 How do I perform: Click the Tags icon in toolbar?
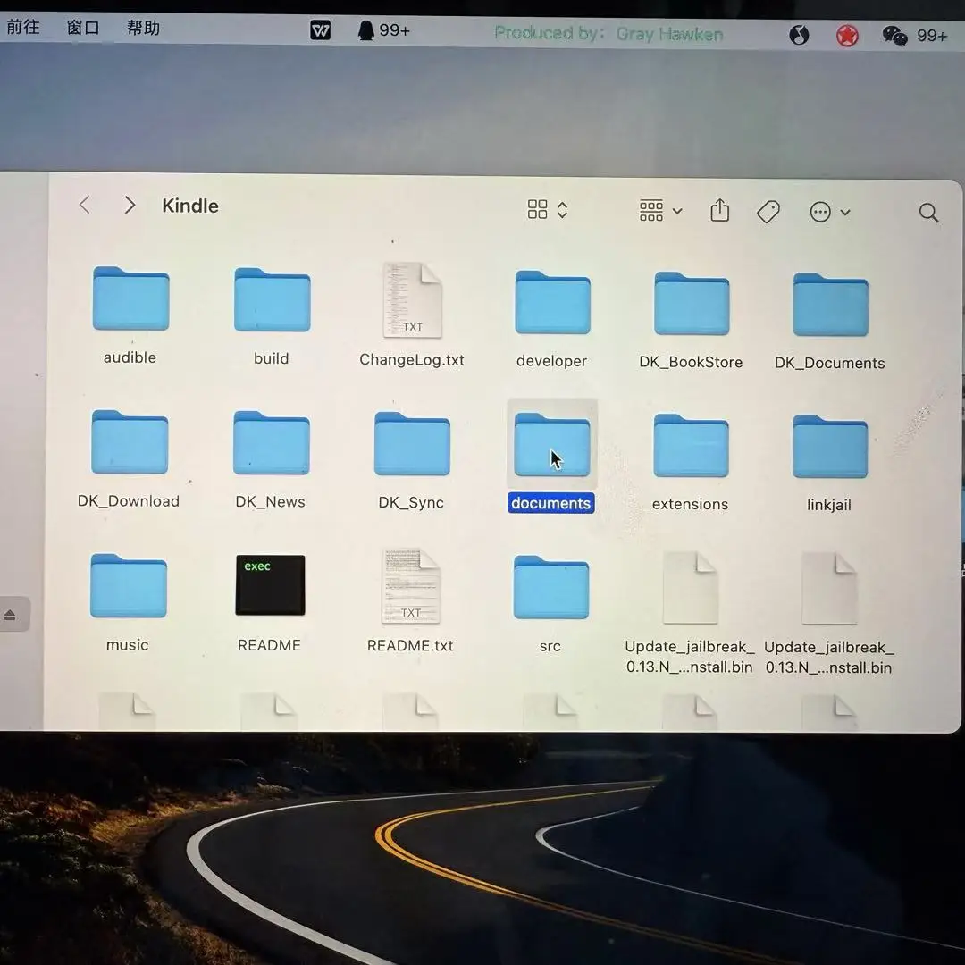(768, 212)
